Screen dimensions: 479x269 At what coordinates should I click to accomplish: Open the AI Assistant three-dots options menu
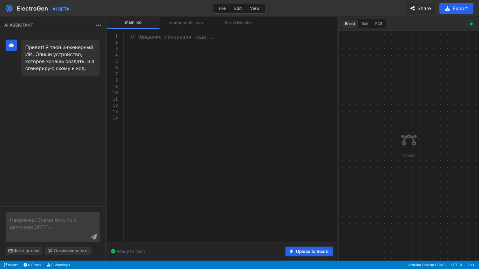[x=99, y=25]
